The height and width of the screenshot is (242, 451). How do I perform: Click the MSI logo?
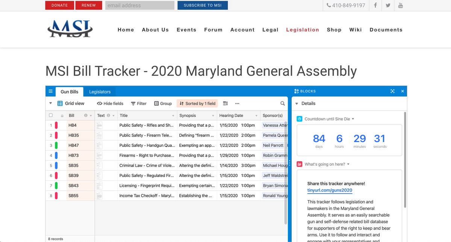[x=70, y=29]
